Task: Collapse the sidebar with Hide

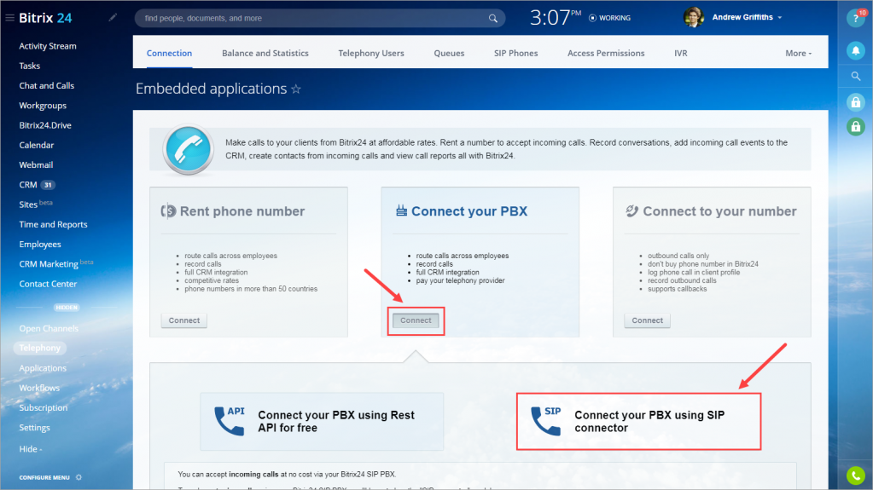Action: pyautogui.click(x=31, y=449)
